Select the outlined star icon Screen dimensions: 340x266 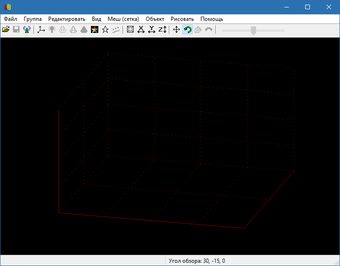pyautogui.click(x=105, y=30)
